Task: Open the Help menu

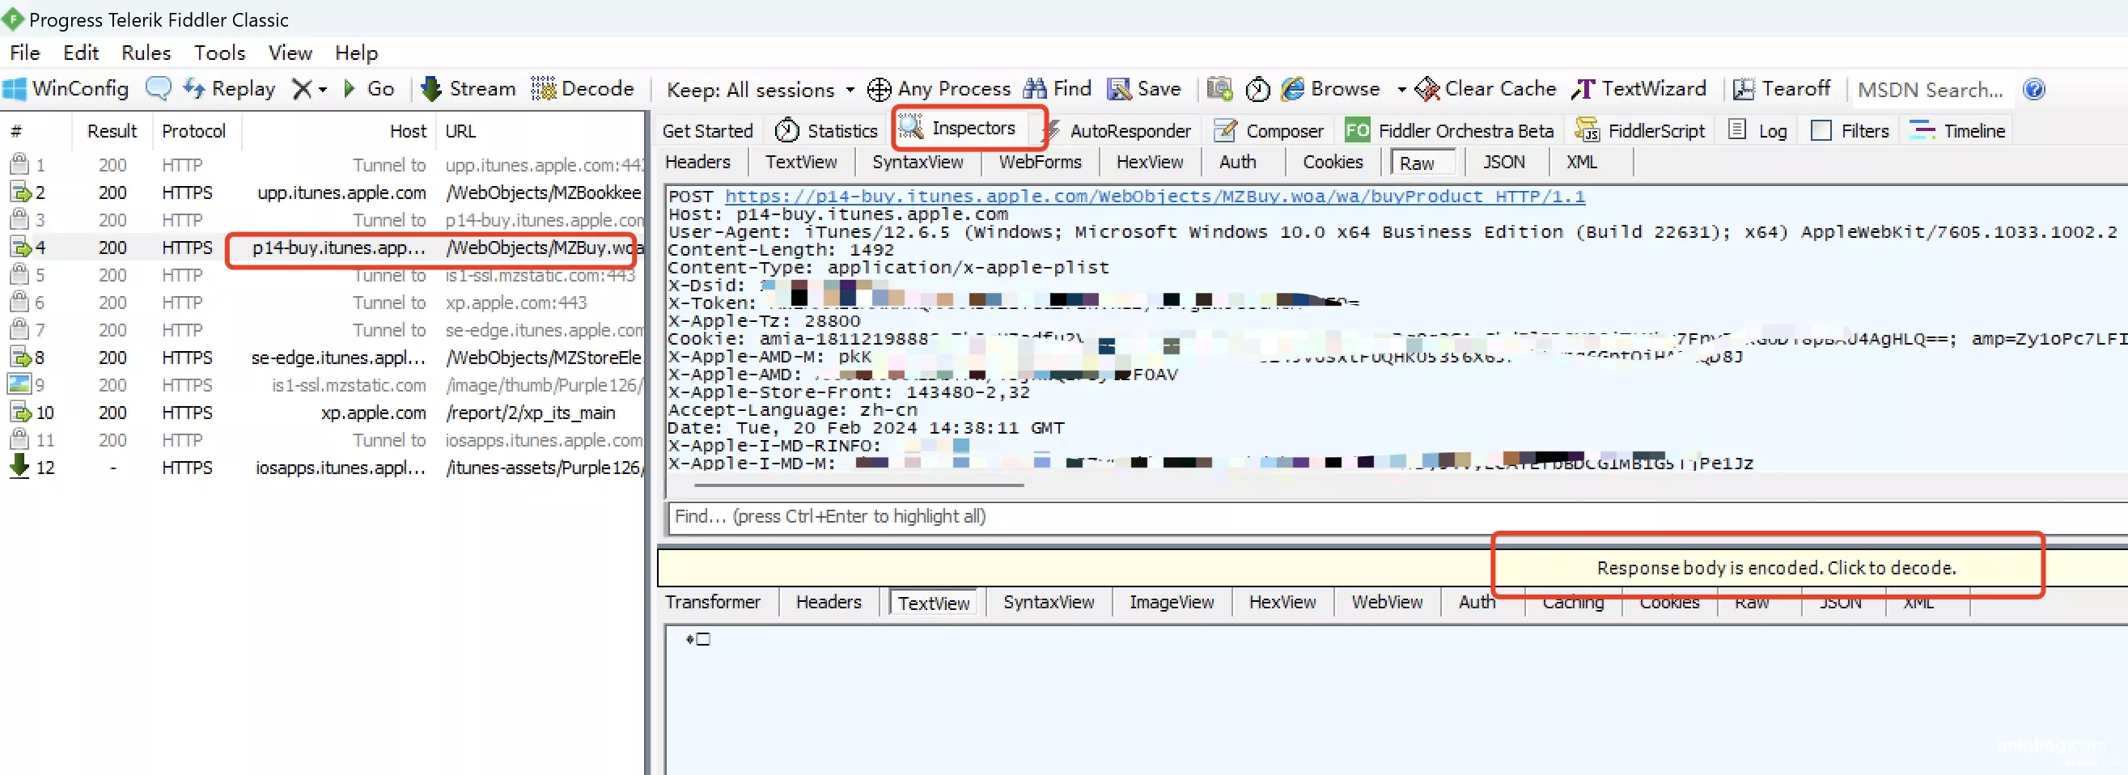Action: 356,53
